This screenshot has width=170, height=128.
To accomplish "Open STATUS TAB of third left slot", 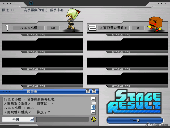I will (x=36, y=69).
